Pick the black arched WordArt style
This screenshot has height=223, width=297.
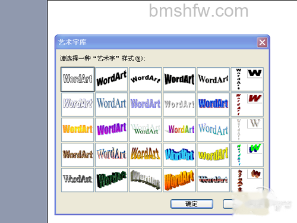click(146, 79)
